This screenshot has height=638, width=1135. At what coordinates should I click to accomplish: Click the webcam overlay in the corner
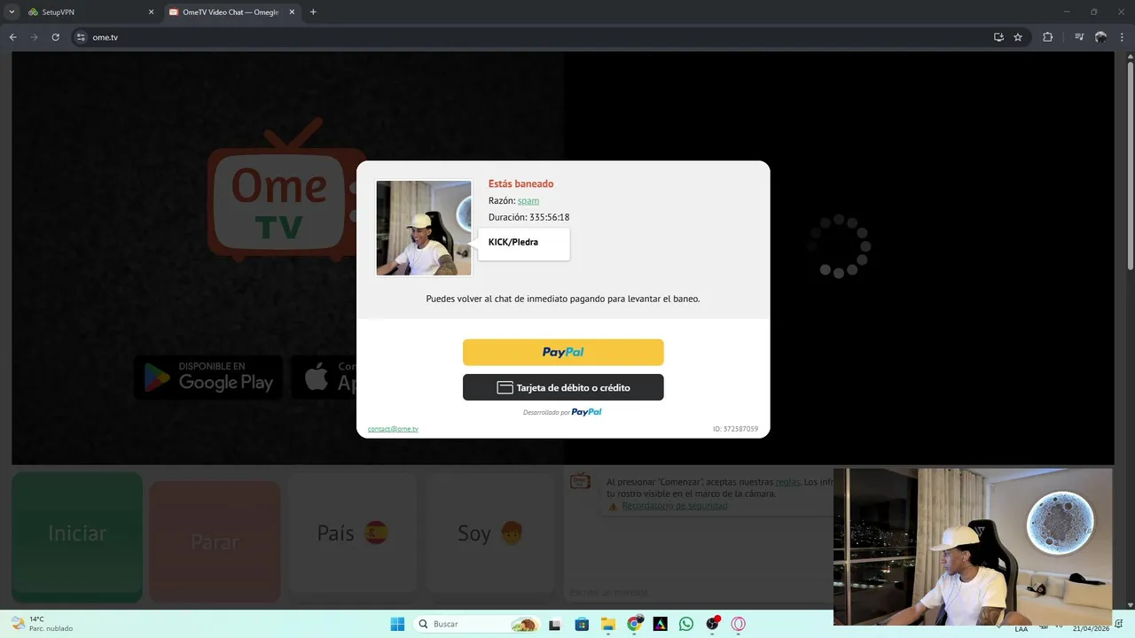973,547
